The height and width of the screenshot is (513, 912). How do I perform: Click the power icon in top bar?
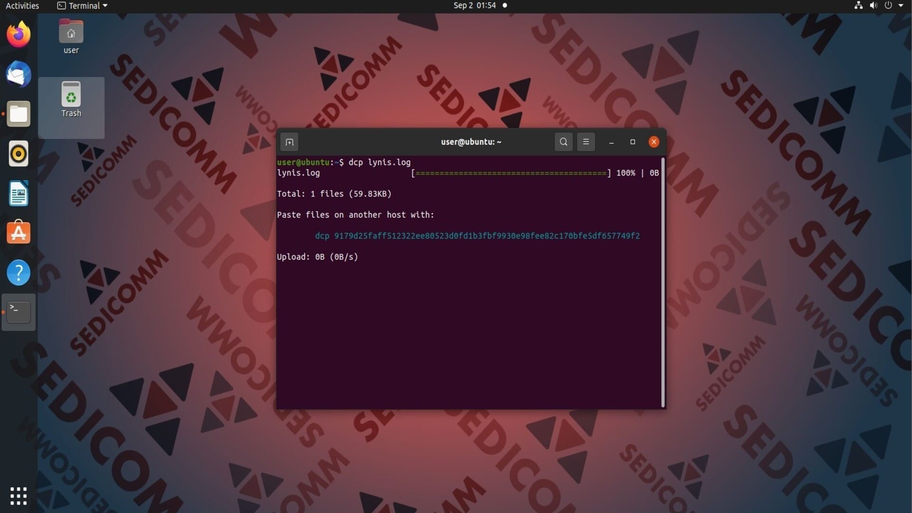pyautogui.click(x=888, y=5)
